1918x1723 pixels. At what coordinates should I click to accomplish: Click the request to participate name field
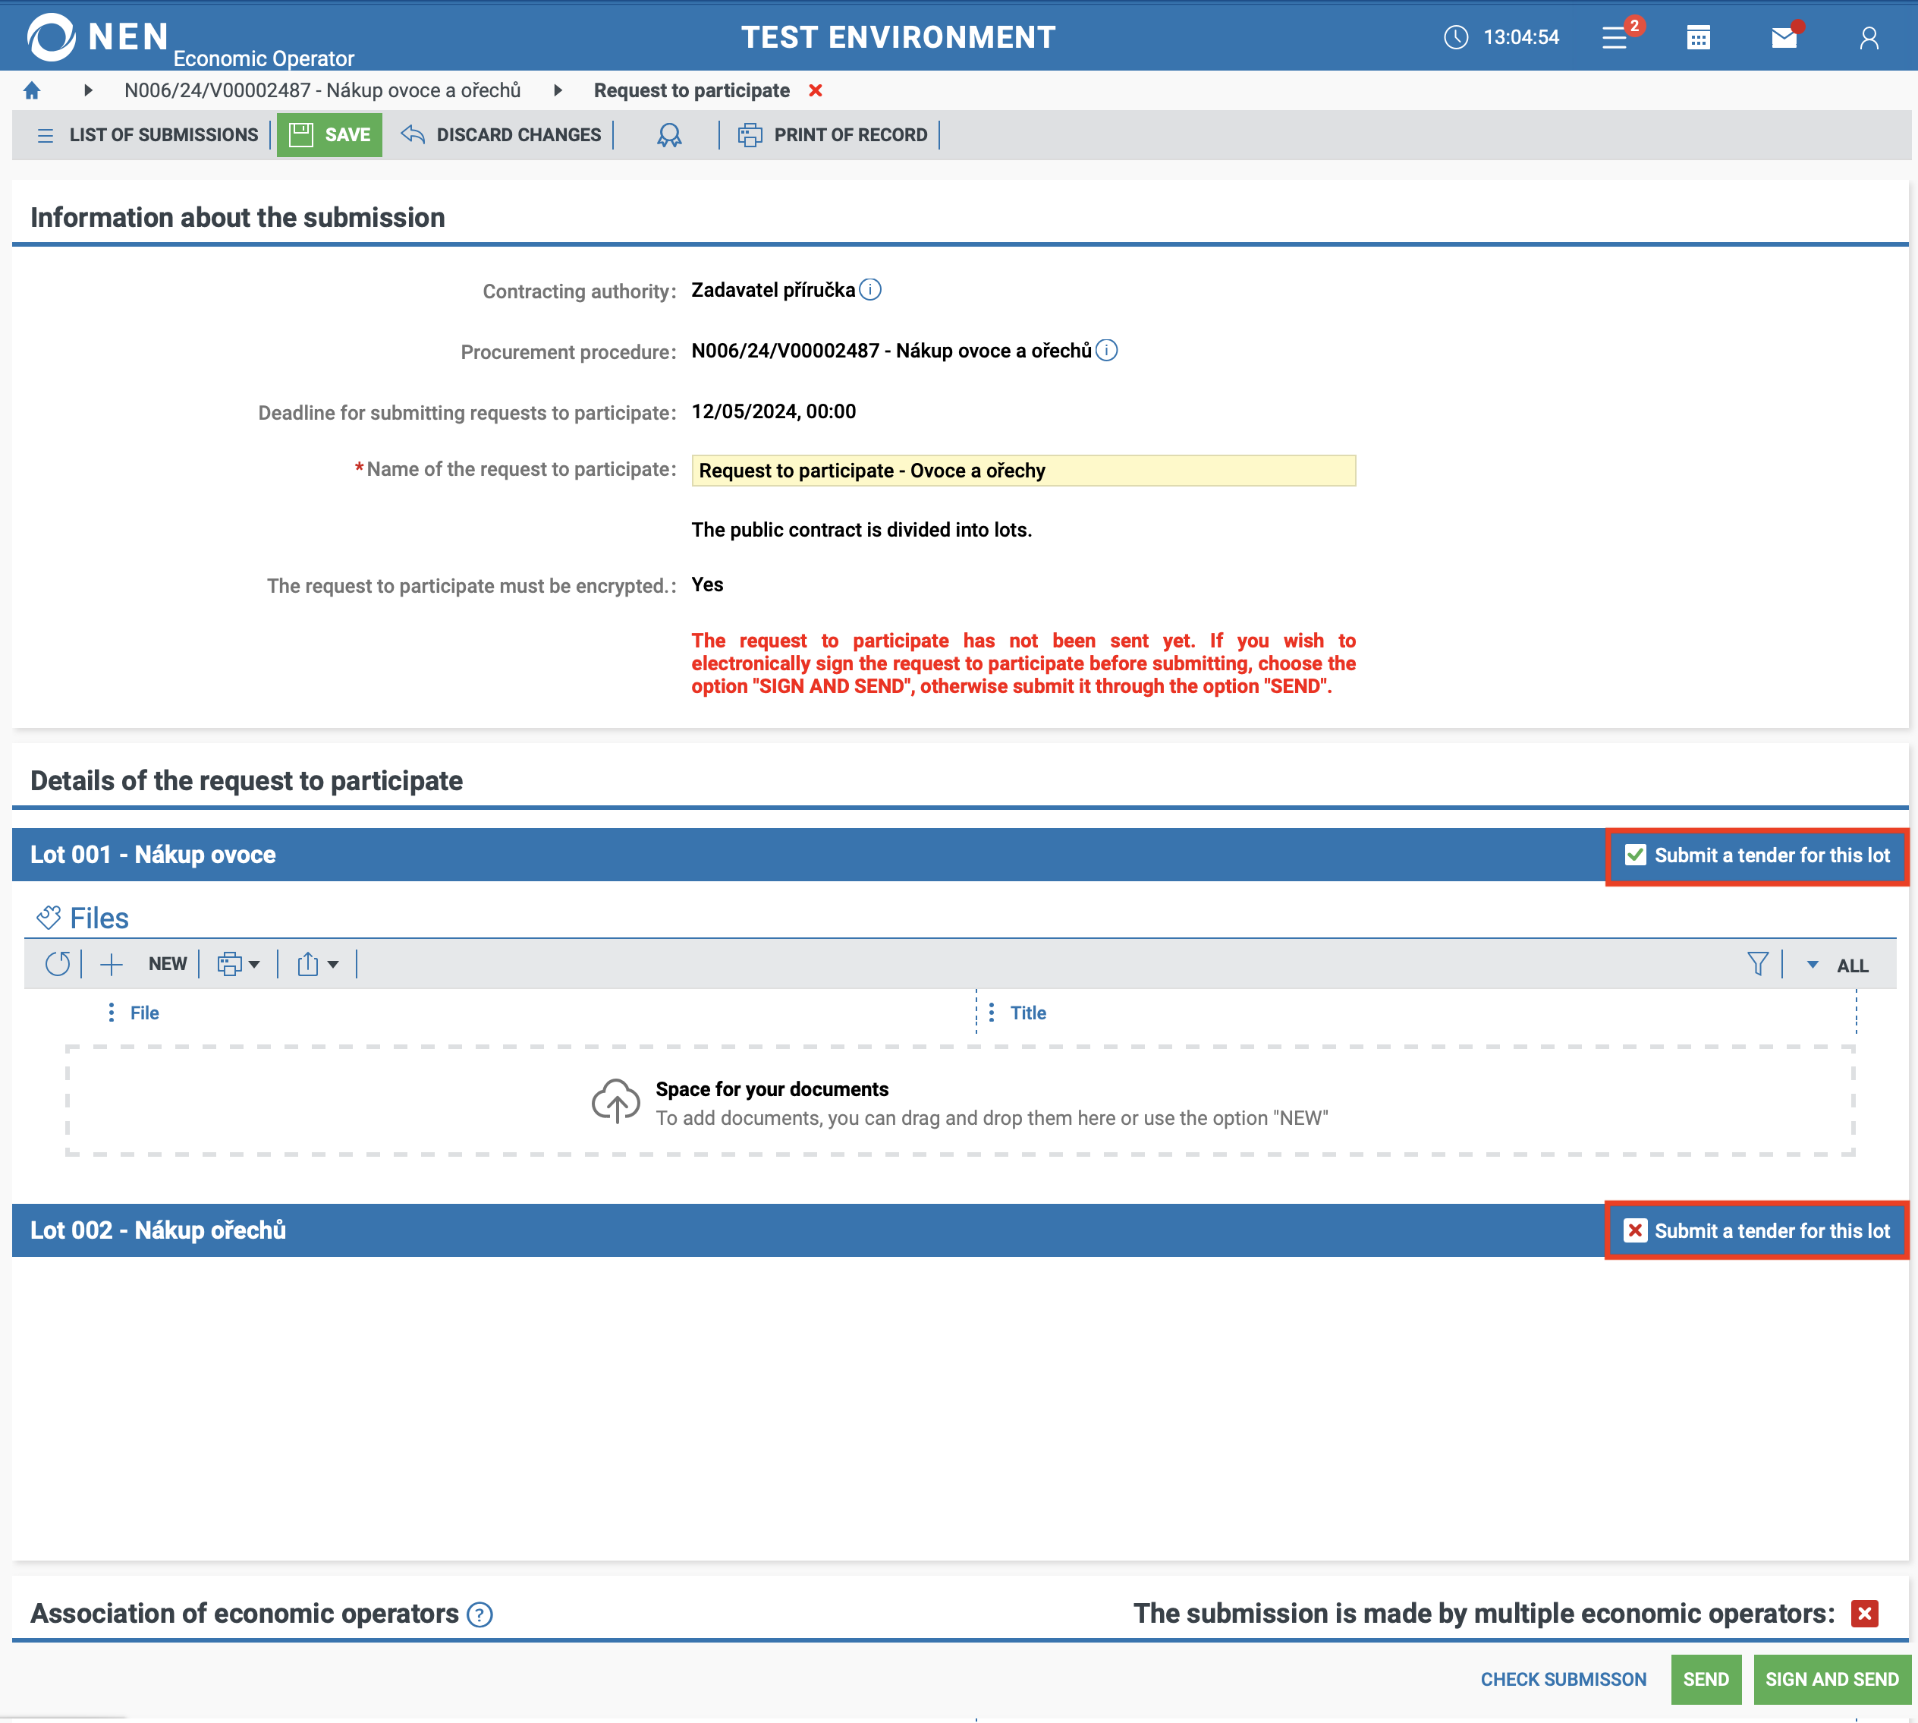(1023, 471)
